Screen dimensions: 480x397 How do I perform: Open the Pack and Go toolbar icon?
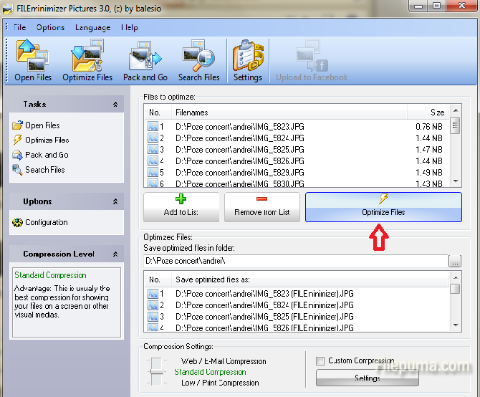pyautogui.click(x=145, y=61)
